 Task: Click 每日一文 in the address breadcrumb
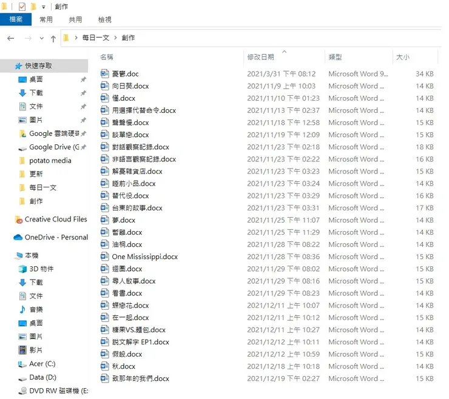(96, 38)
